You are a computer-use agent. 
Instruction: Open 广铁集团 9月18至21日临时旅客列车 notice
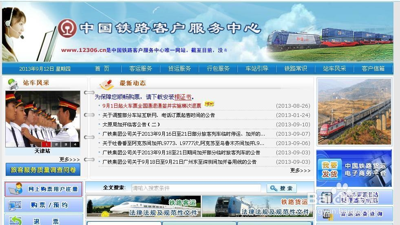[181, 153]
